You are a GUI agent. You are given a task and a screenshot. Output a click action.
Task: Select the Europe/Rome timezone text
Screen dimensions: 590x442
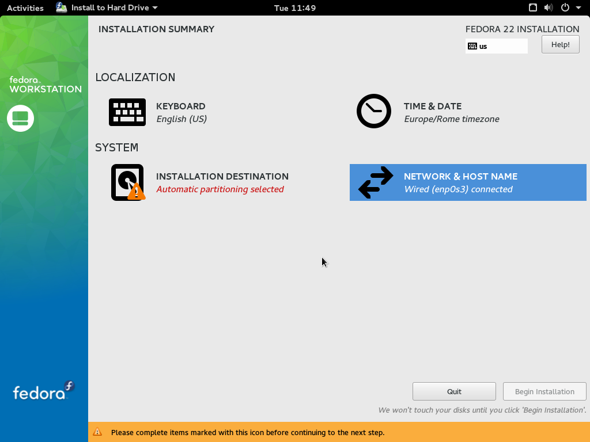451,119
